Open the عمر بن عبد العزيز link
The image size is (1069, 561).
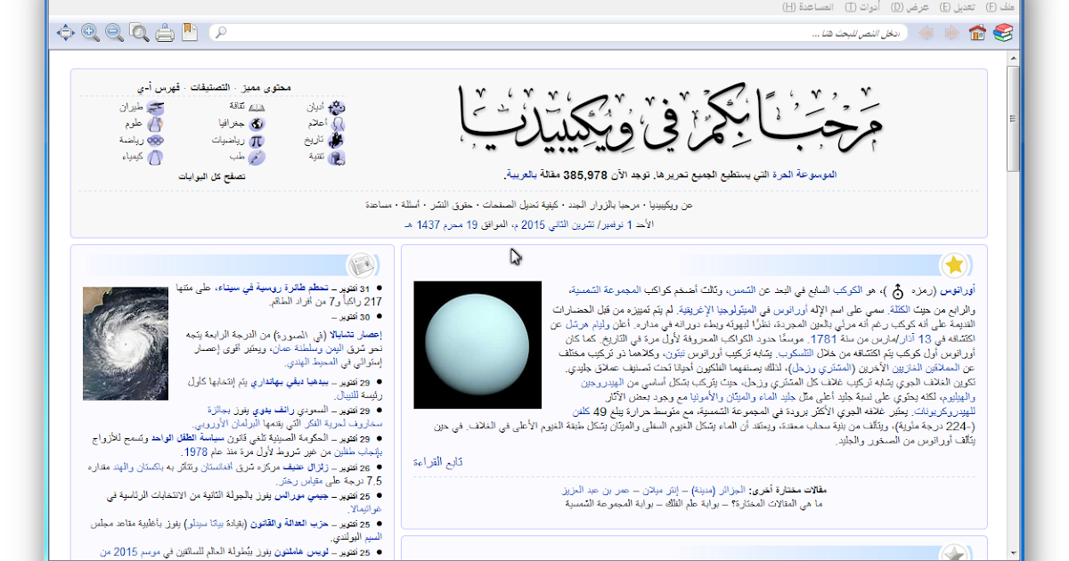(597, 490)
